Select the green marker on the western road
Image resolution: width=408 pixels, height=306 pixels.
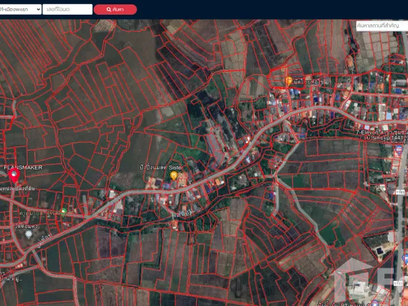click(x=63, y=212)
